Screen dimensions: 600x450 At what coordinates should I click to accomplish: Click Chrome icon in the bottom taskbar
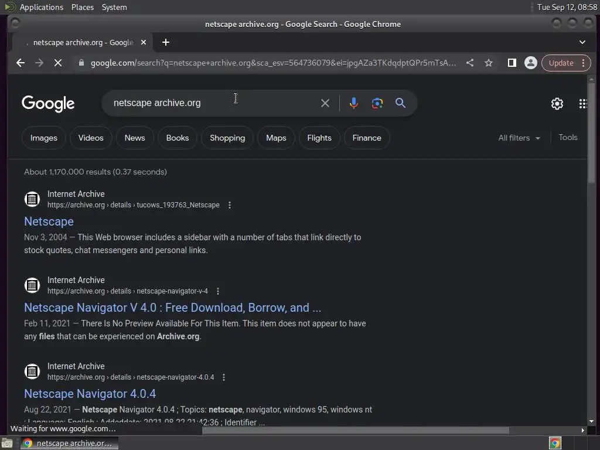tap(28, 443)
